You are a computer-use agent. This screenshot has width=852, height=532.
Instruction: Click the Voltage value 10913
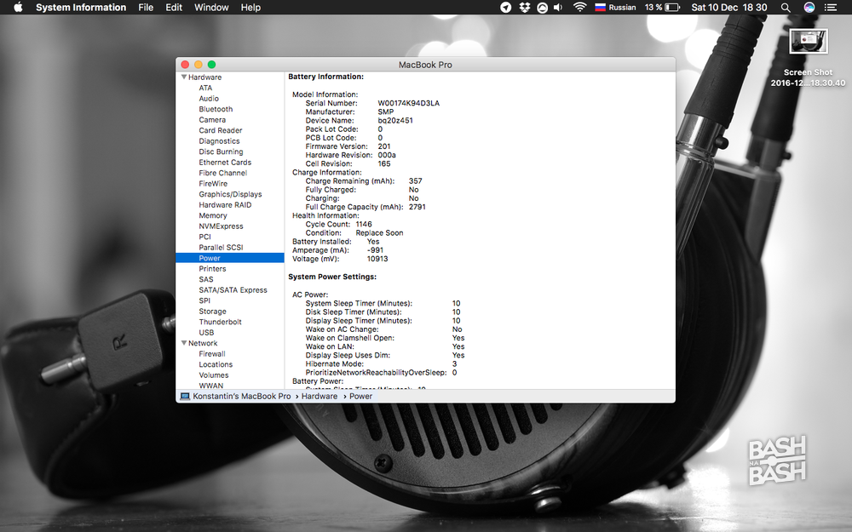(x=377, y=259)
